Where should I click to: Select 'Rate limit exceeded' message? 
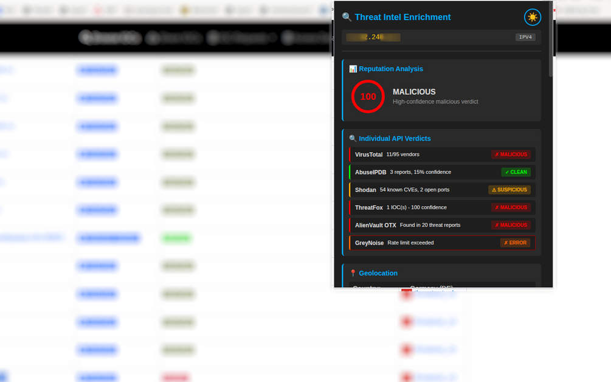[x=410, y=243]
